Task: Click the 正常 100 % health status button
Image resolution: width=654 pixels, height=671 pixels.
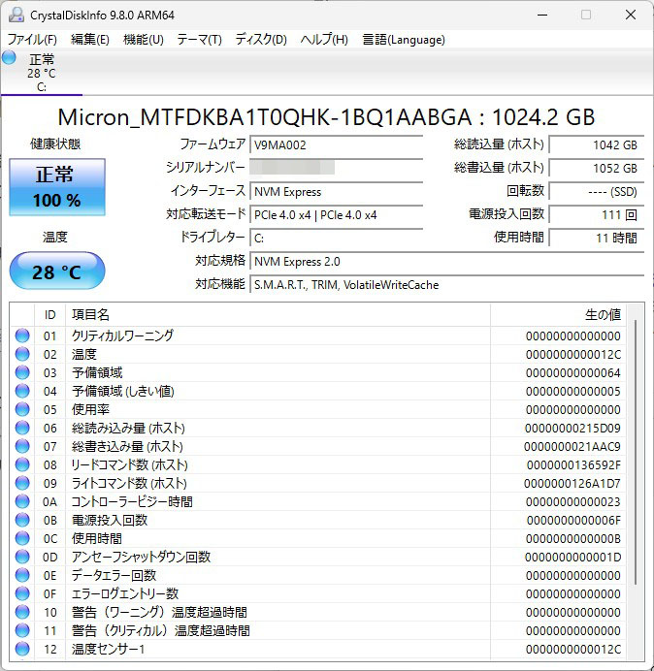Action: [57, 187]
